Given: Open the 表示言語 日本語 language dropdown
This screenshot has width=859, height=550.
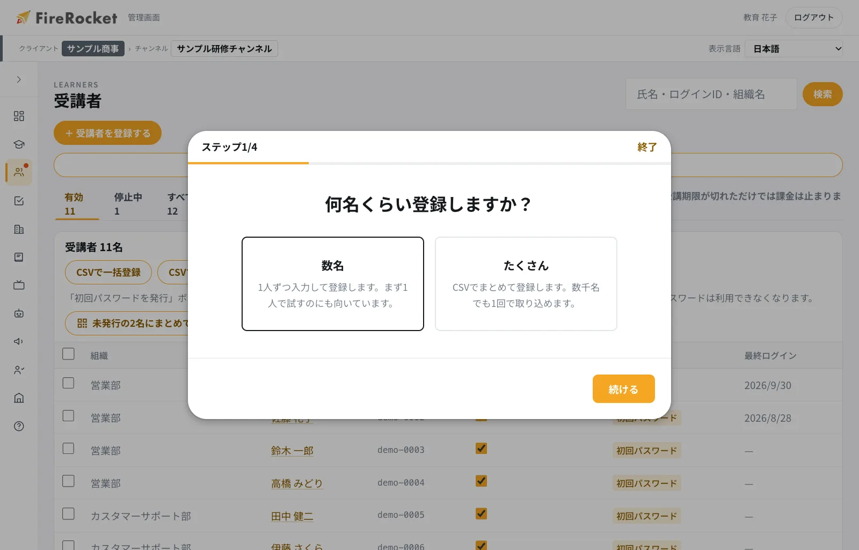Looking at the screenshot, I should tap(794, 49).
